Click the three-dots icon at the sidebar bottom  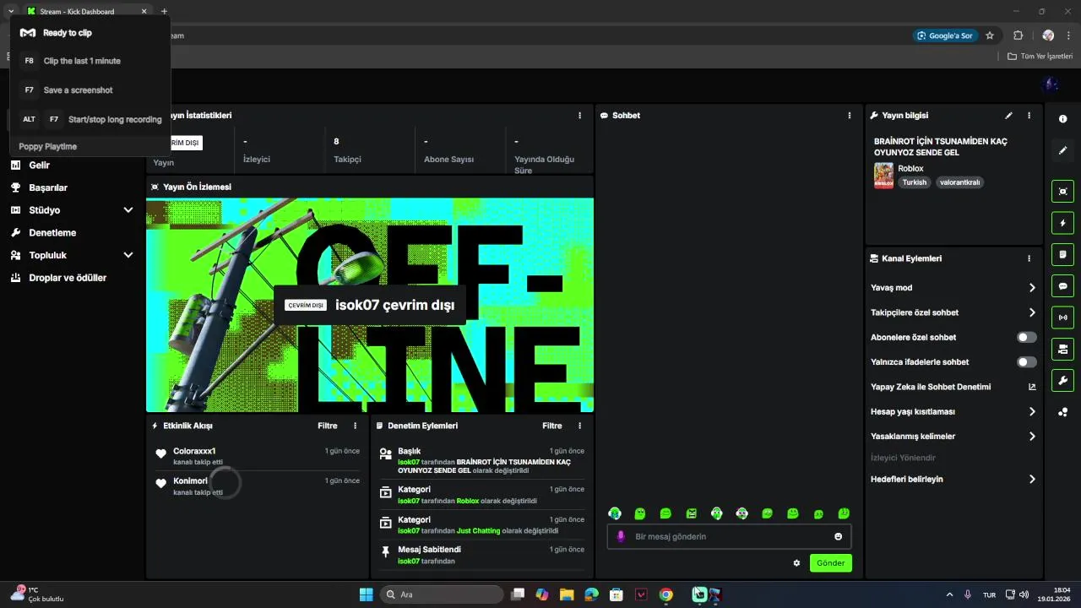[x=1062, y=412]
